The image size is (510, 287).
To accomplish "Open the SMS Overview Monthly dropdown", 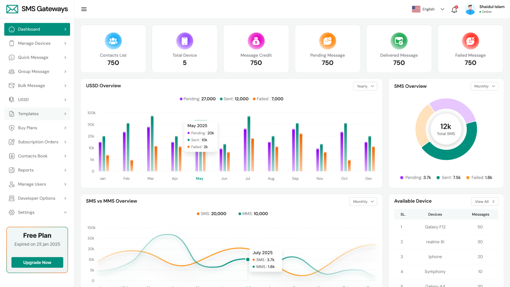I will coord(484,86).
